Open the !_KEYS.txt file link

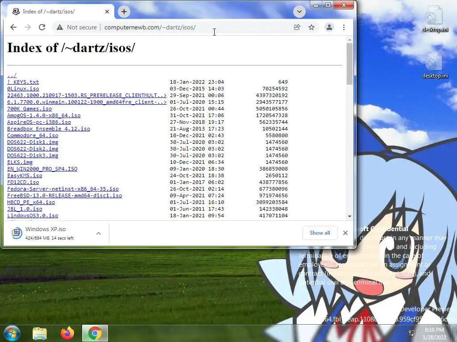pos(23,82)
